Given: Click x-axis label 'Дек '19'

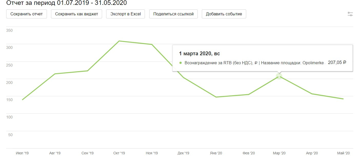Looking at the screenshot, I should [x=183, y=153].
